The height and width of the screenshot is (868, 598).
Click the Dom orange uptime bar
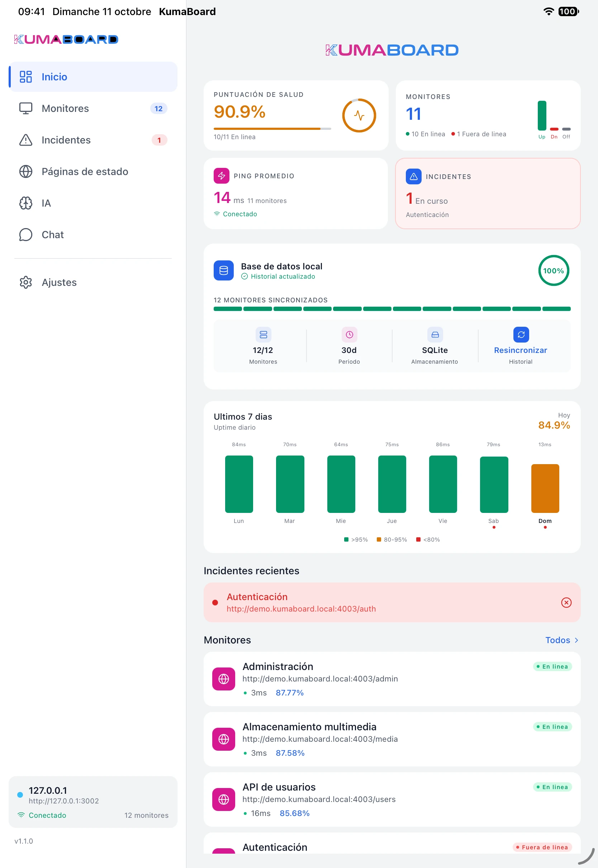545,489
